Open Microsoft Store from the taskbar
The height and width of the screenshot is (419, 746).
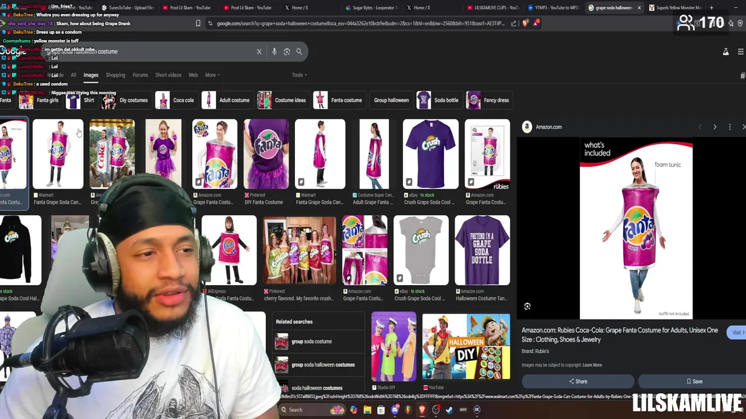click(x=381, y=410)
